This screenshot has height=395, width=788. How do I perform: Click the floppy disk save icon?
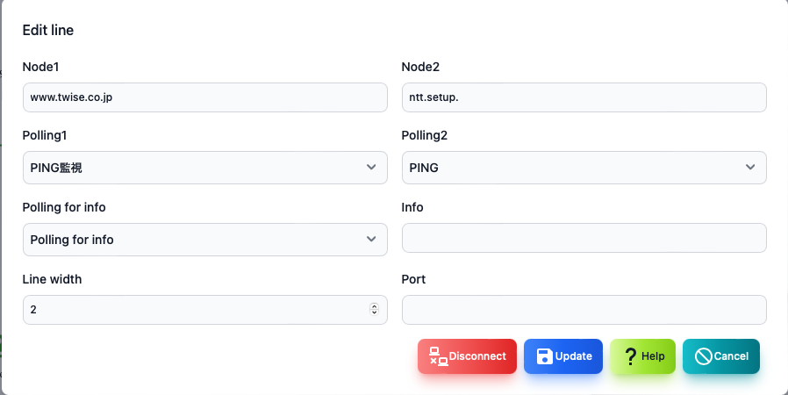tap(544, 356)
